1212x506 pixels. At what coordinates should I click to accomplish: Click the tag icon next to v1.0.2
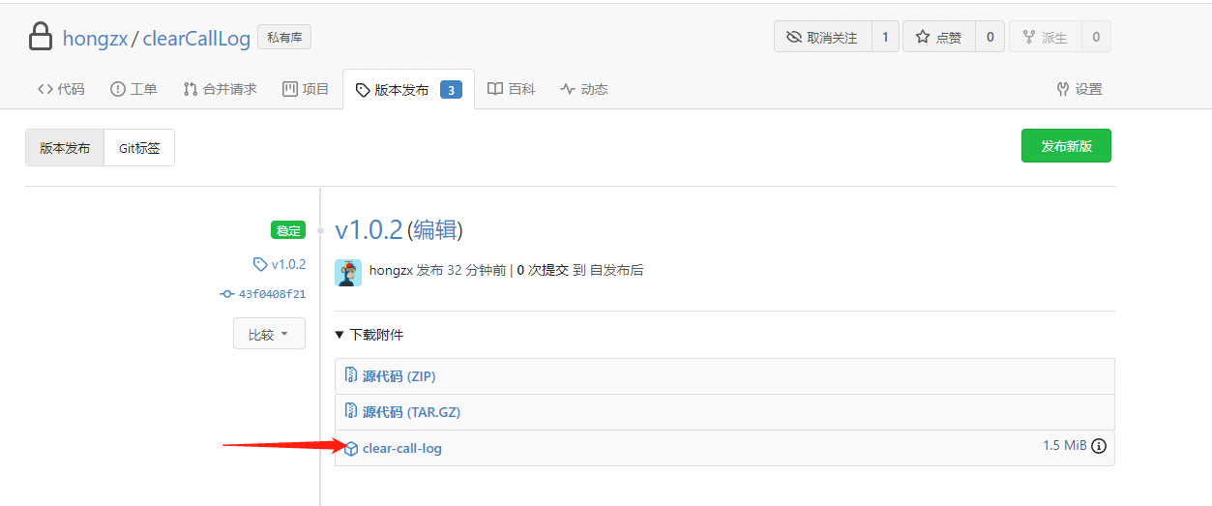259,264
